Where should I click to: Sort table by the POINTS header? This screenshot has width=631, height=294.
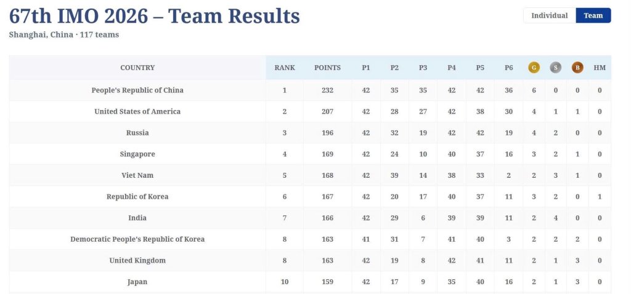coord(327,68)
